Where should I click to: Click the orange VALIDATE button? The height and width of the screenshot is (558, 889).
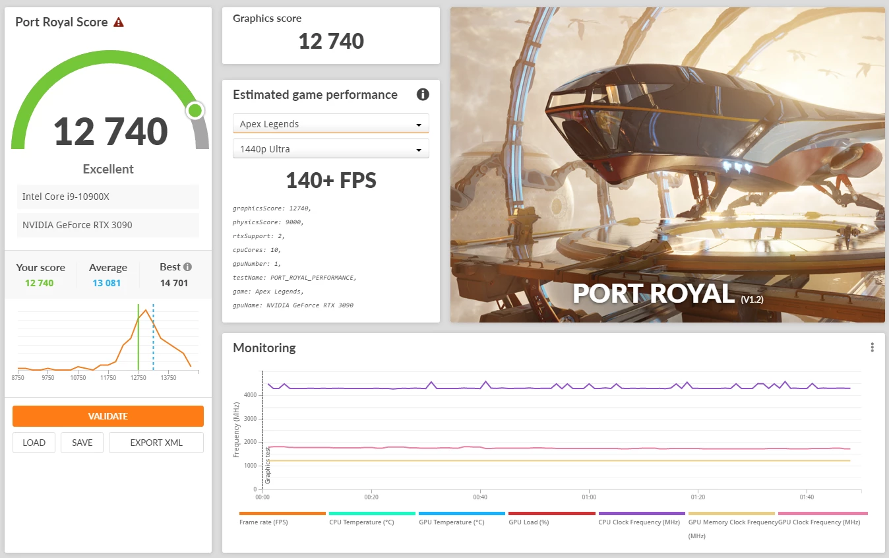point(108,416)
